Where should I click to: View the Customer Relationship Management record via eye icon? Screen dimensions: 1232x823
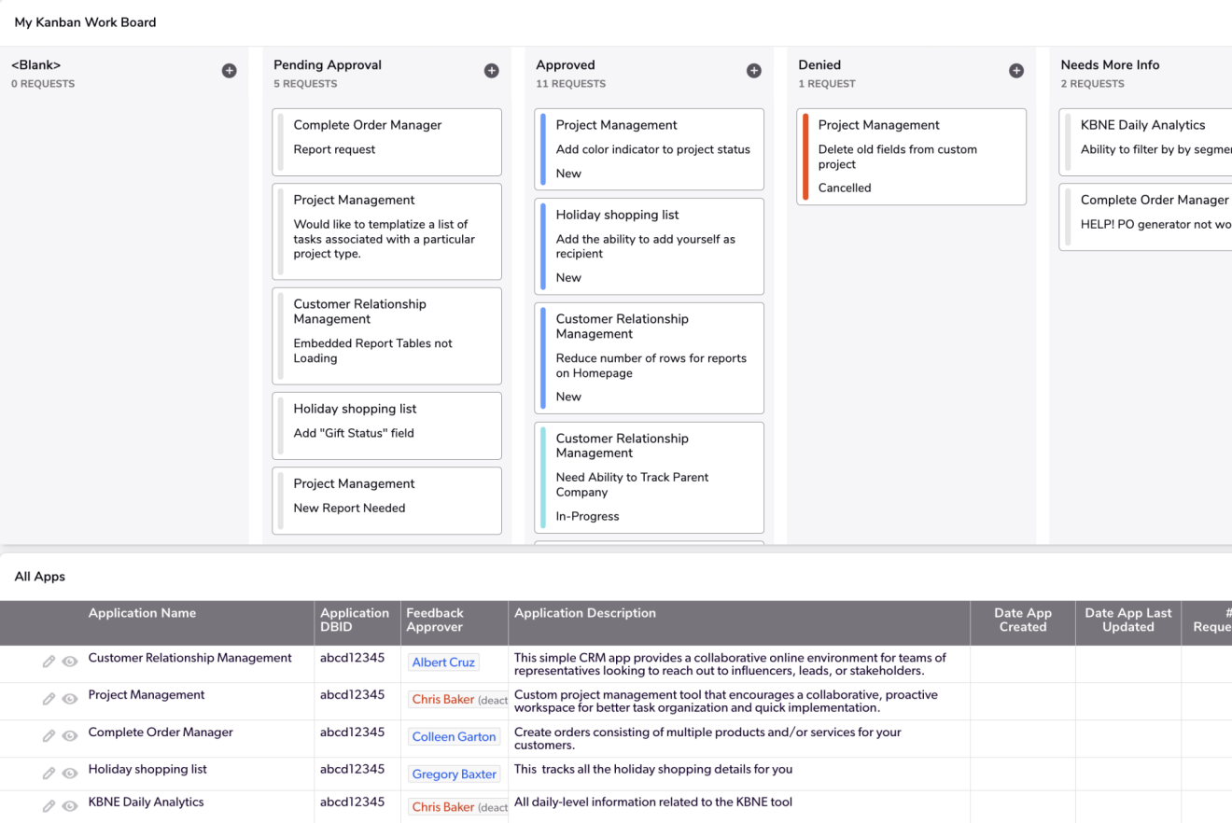point(70,662)
